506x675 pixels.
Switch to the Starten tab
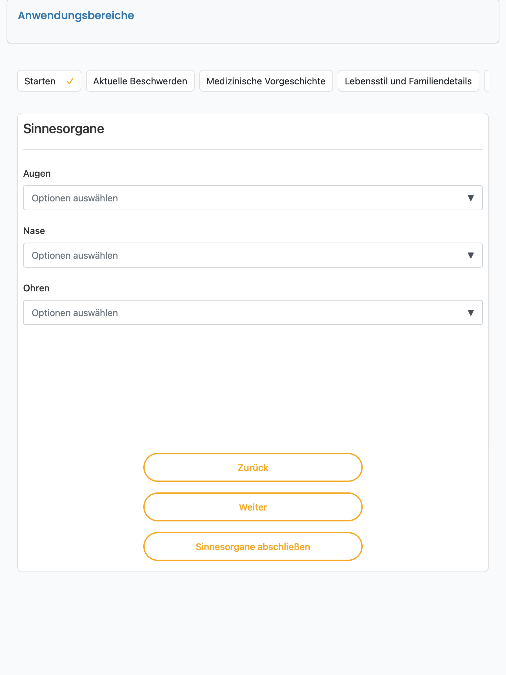tap(49, 81)
